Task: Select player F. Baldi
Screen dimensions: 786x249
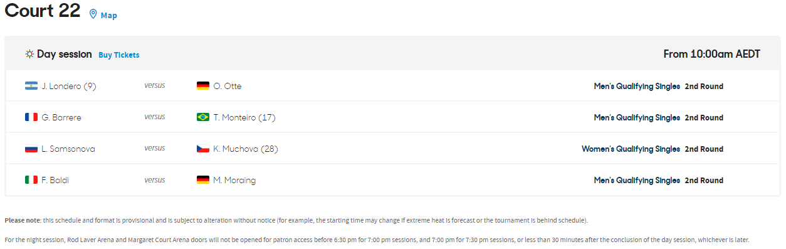Action: pos(55,180)
